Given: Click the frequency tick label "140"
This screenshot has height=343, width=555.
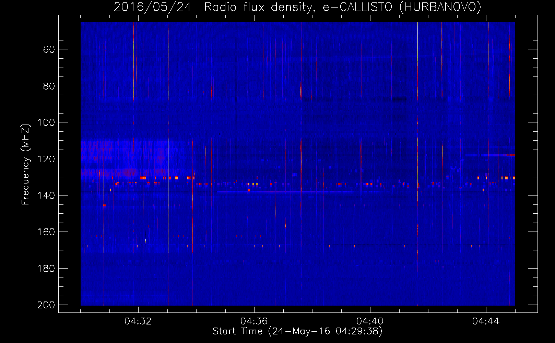Looking at the screenshot, I should coord(46,196).
